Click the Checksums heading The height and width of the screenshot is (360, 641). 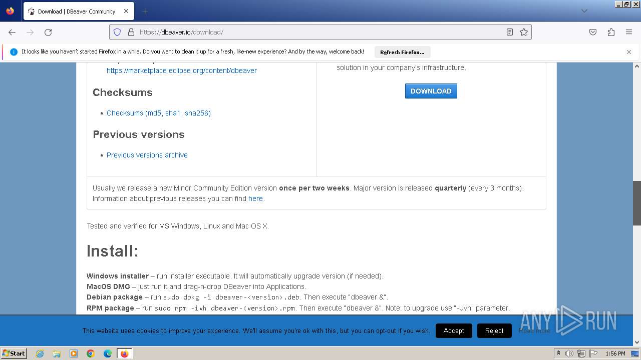coord(123,92)
